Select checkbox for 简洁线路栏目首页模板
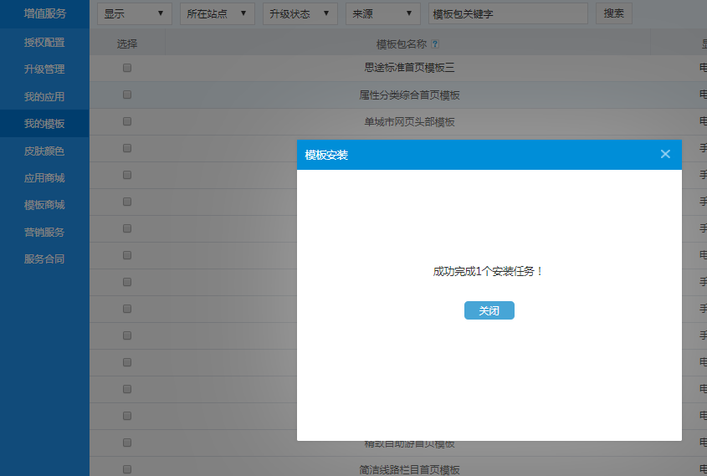 tap(127, 469)
